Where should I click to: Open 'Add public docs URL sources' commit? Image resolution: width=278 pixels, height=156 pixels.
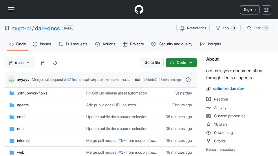(111, 105)
